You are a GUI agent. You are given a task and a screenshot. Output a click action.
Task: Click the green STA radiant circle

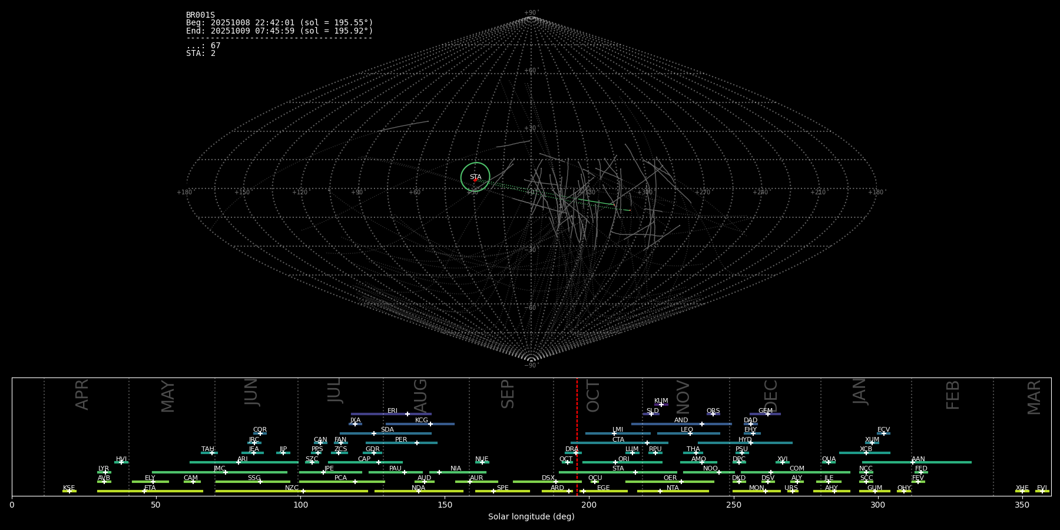coord(475,177)
